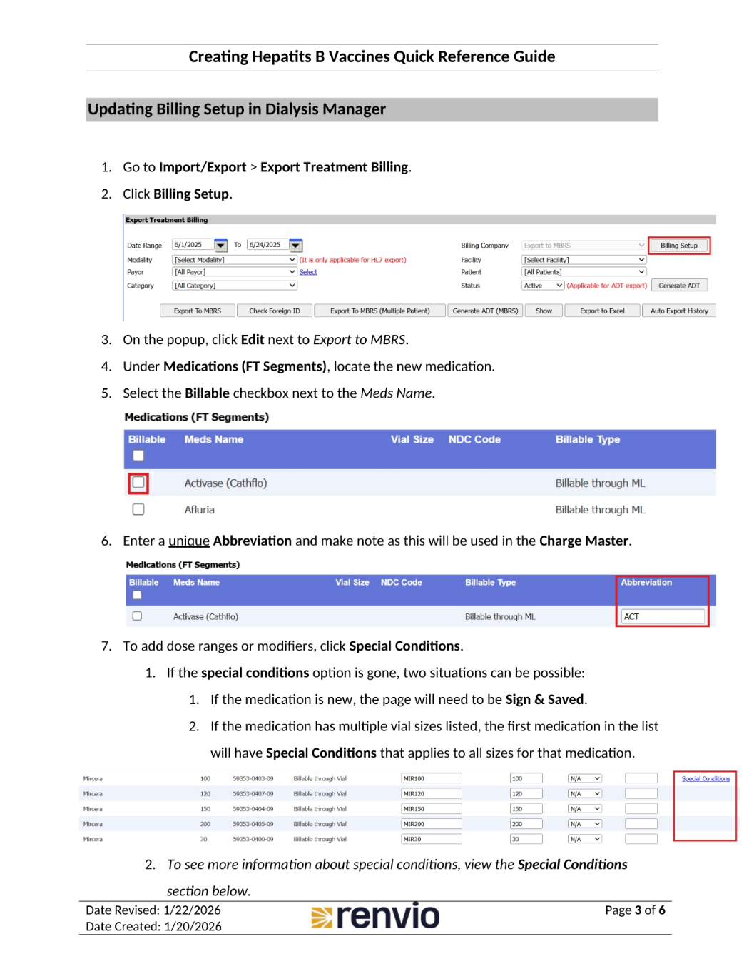Image resolution: width=744 pixels, height=964 pixels.
Task: Open the N/A dropdown in Mircera 150 row
Action: (x=585, y=809)
